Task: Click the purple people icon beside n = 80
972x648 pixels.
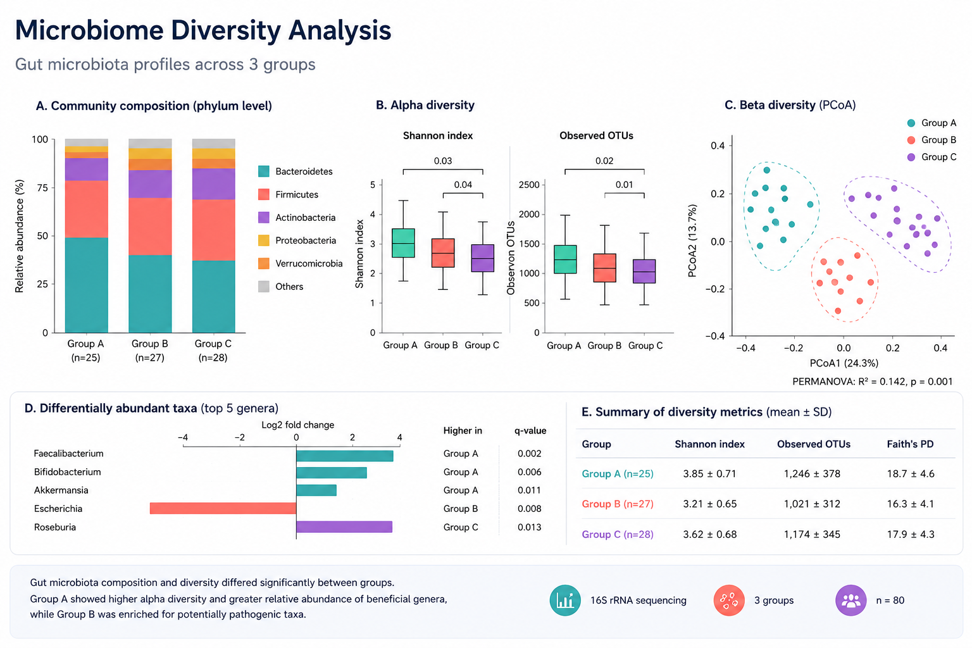Action: coord(851,601)
